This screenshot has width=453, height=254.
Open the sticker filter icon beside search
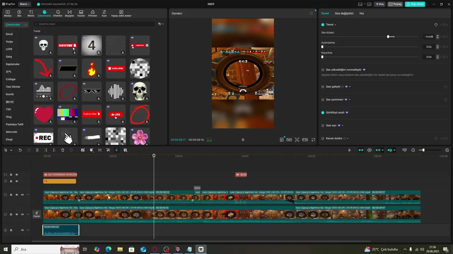(161, 24)
